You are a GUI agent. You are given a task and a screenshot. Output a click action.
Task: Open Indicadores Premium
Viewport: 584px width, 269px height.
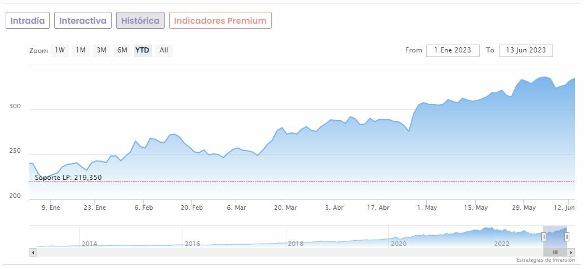click(220, 21)
